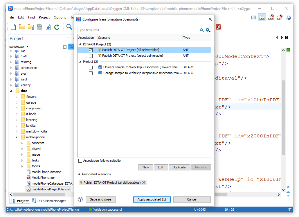Open the Edit menu
The width and height of the screenshot is (299, 217).
click(x=21, y=17)
